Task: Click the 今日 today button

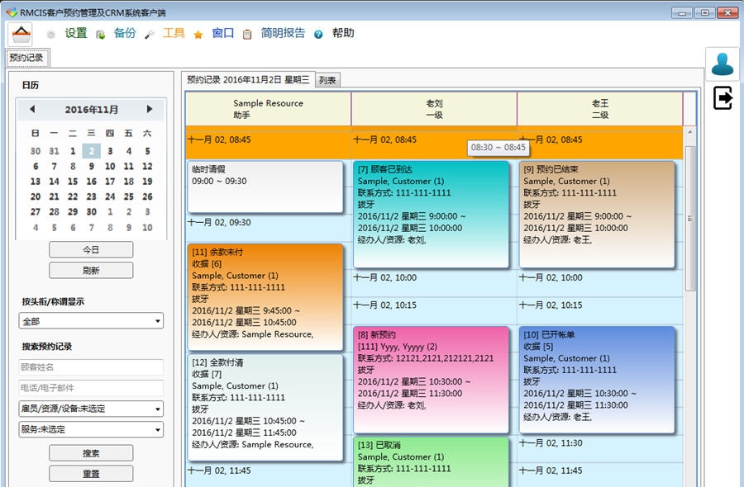Action: coord(91,249)
